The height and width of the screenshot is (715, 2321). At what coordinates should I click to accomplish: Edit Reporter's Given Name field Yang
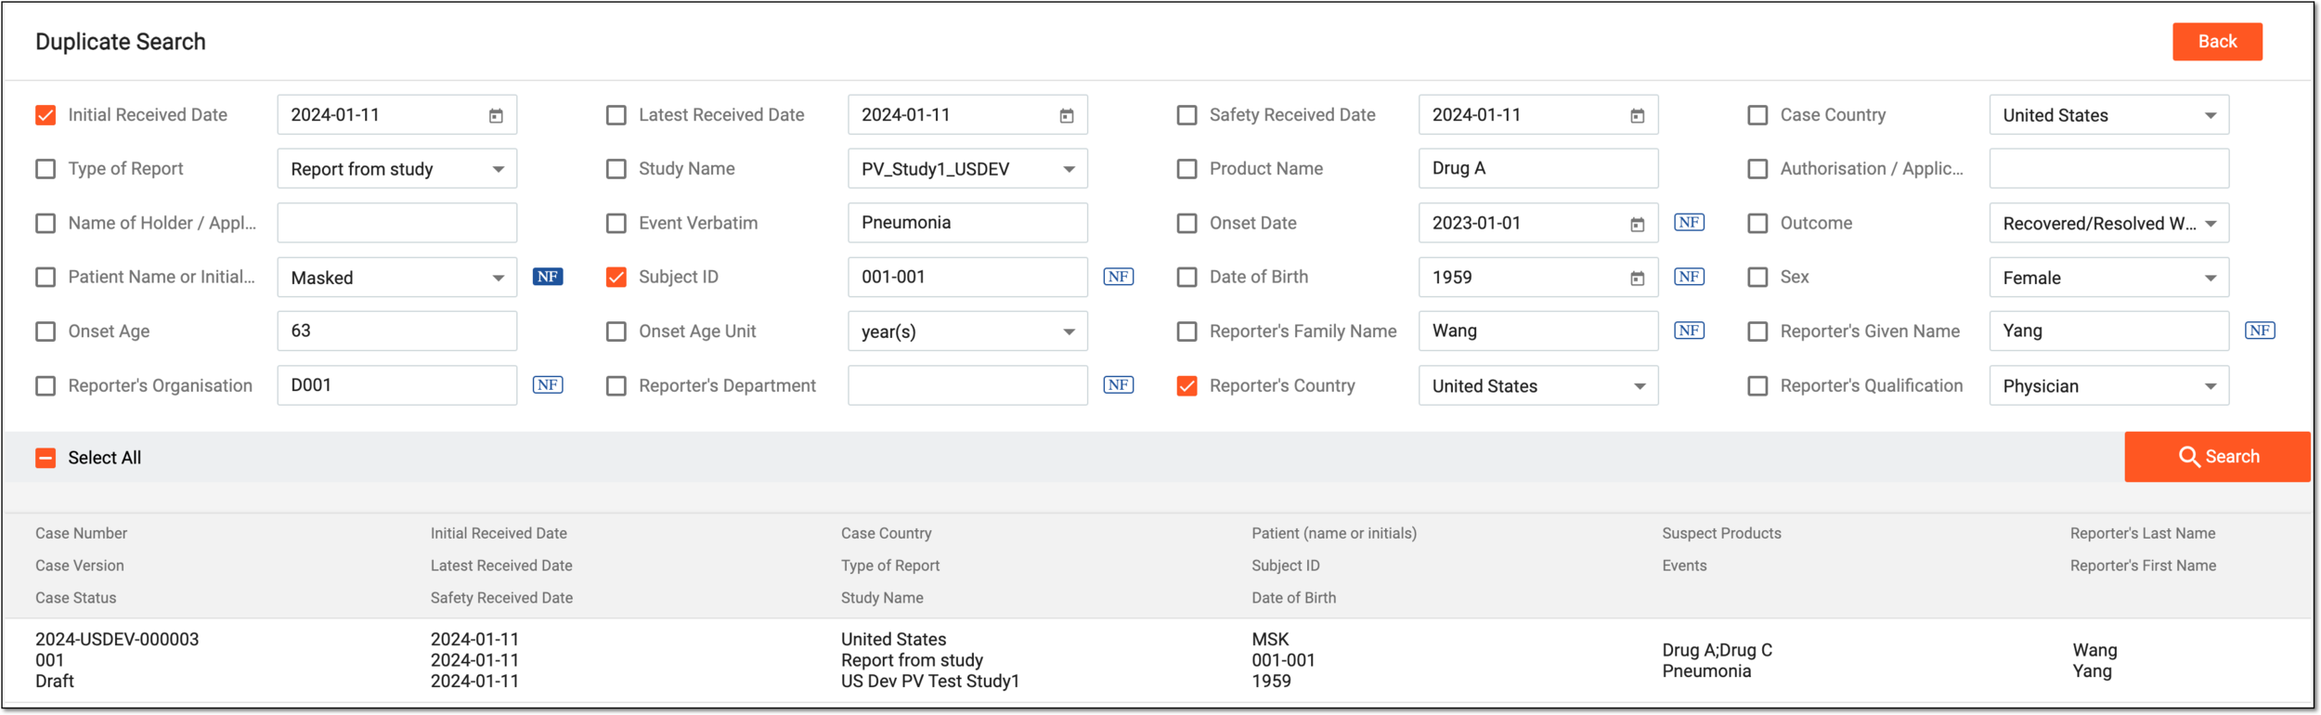[x=2109, y=331]
